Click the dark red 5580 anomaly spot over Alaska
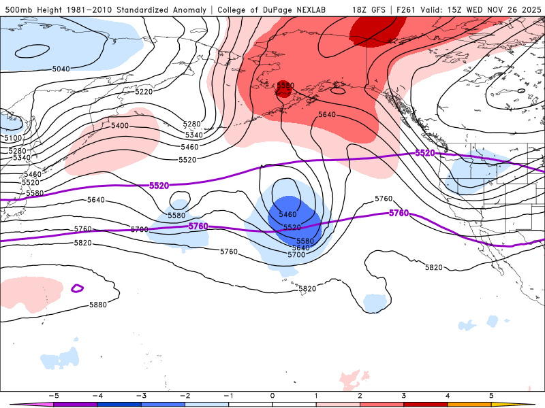The width and height of the screenshot is (545, 408). click(284, 88)
